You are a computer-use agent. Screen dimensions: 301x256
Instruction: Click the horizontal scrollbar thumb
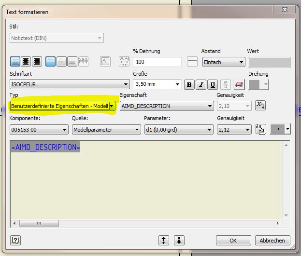(x=39, y=223)
